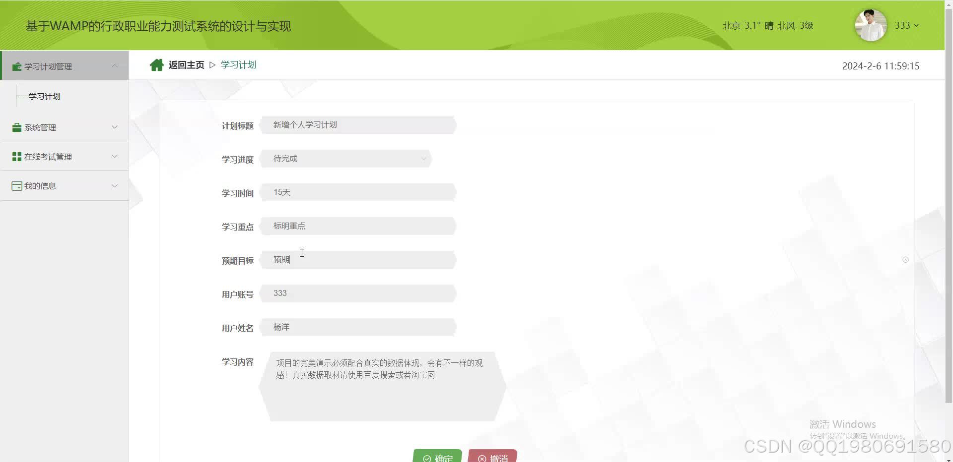The width and height of the screenshot is (953, 462).
Task: Click the 我的信息 card icon
Action: (x=16, y=186)
